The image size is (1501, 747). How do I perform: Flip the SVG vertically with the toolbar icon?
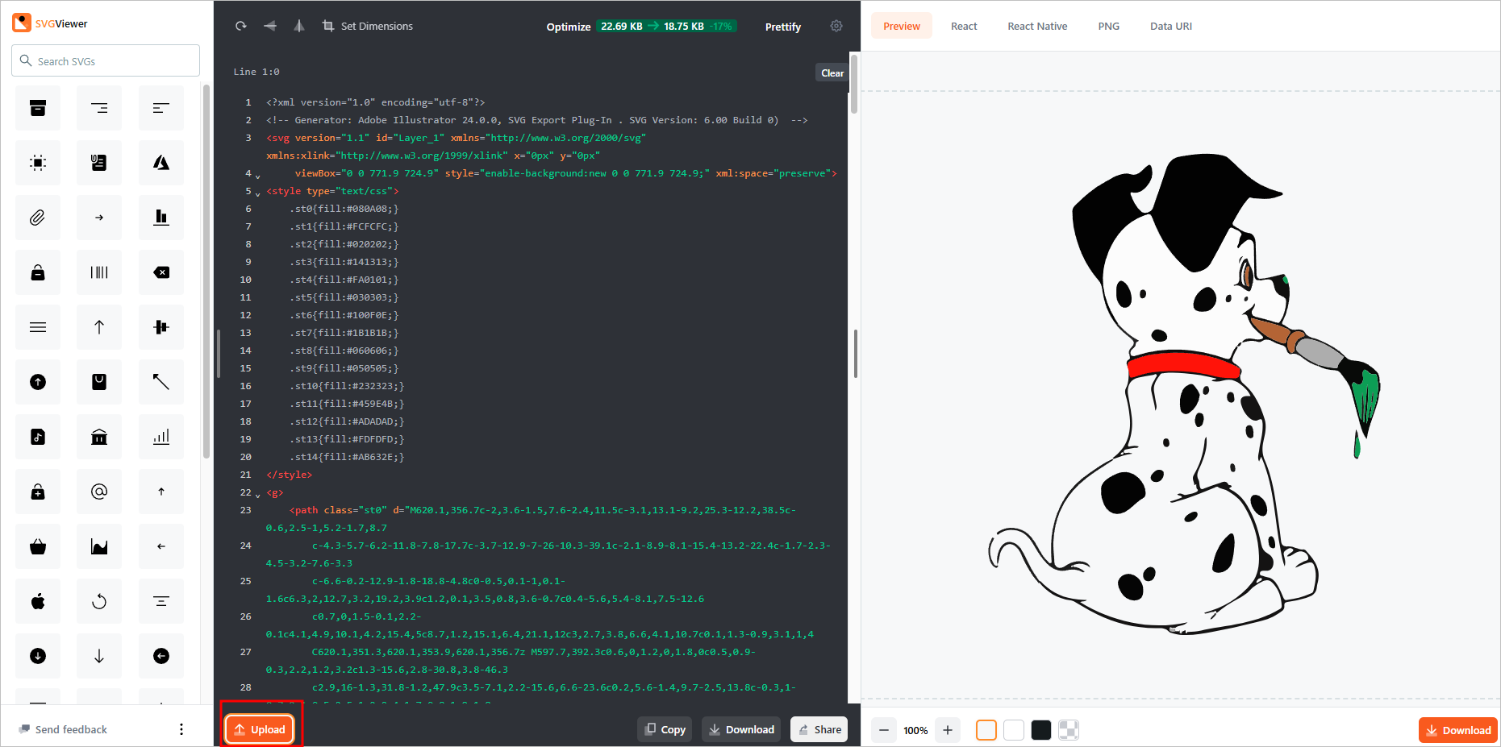[x=269, y=26]
